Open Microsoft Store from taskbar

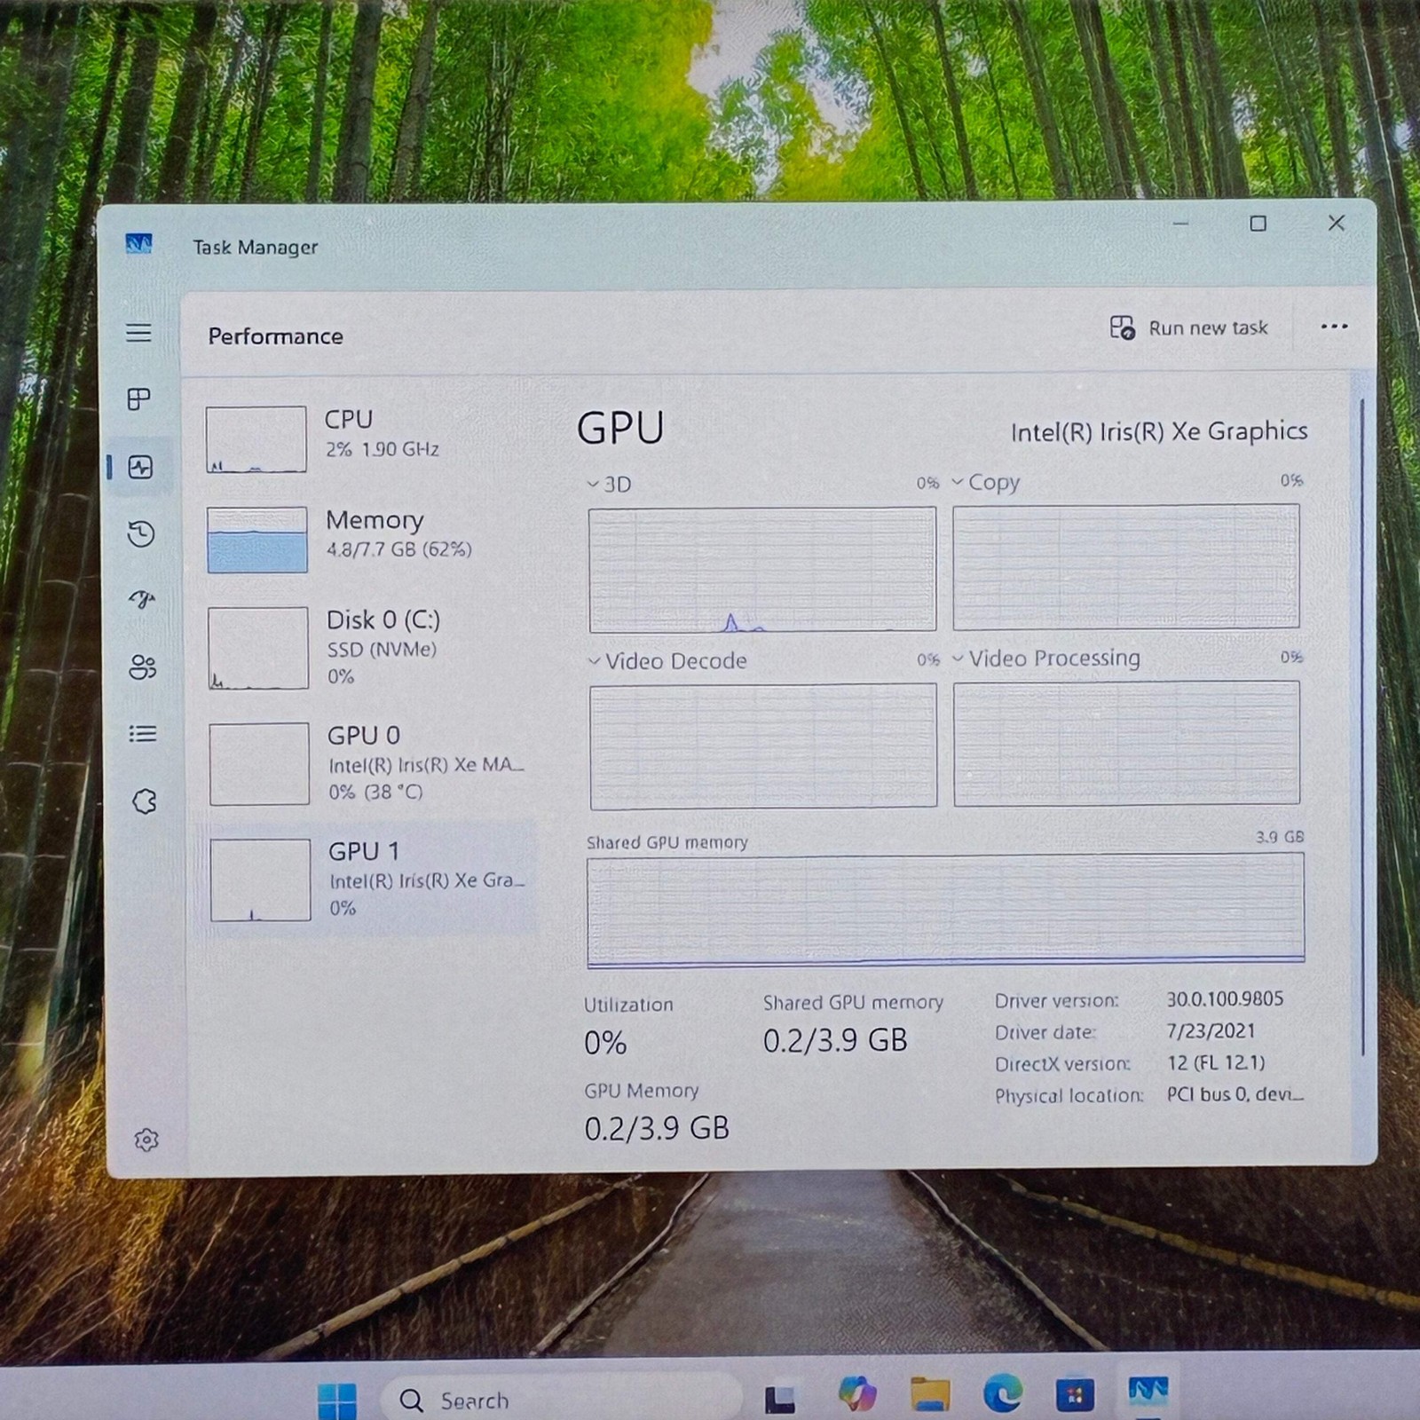coord(1075,1394)
